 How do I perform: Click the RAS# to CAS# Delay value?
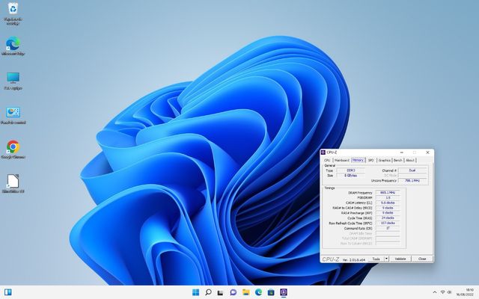388,208
